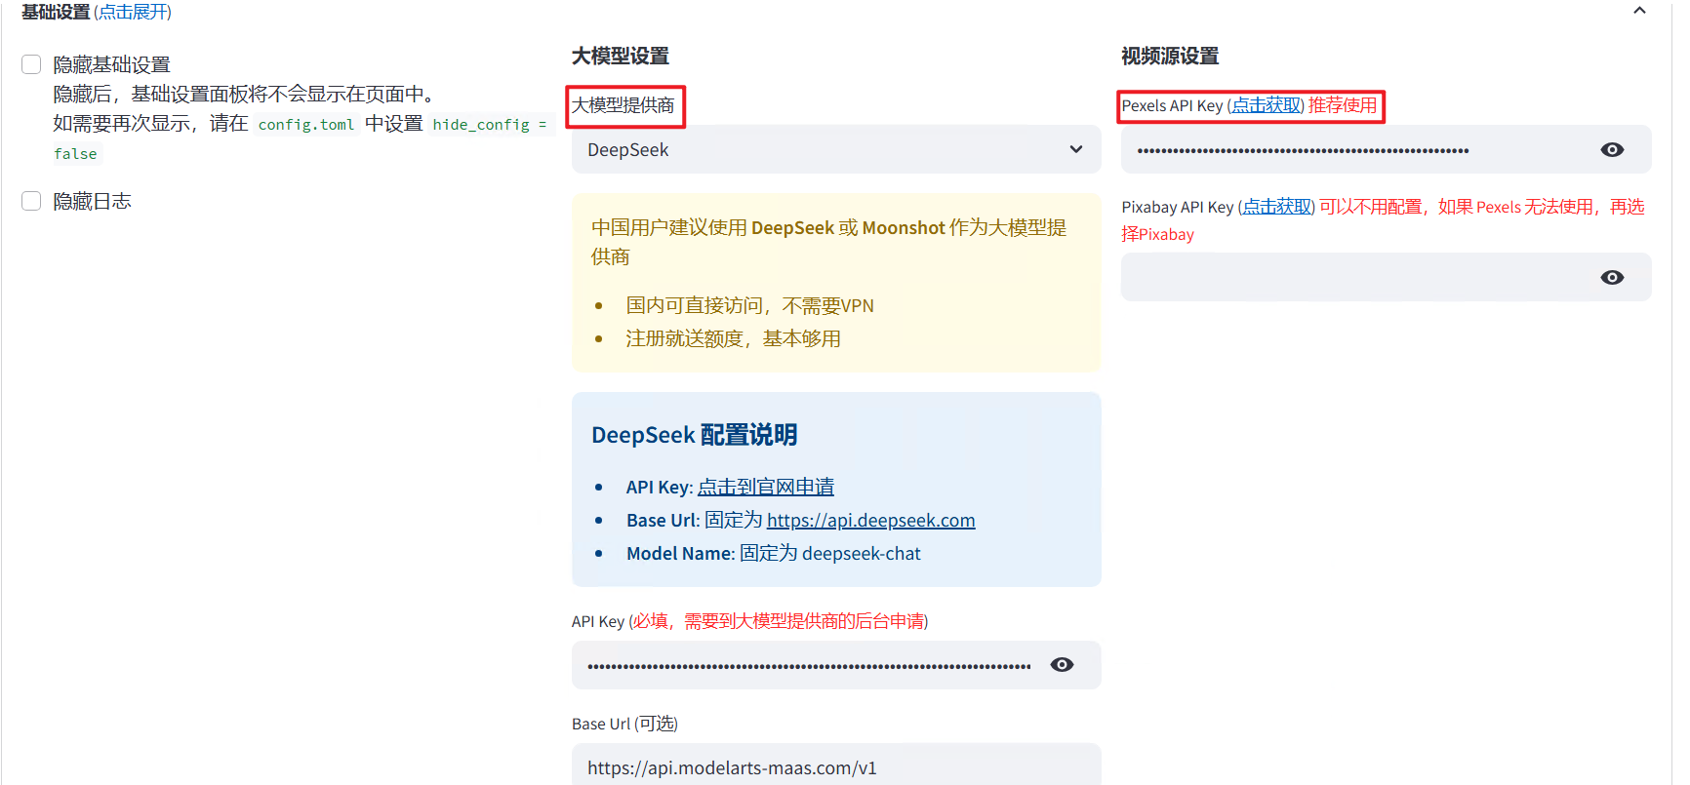The image size is (1690, 785).
Task: Click the 注册就送额度，基本够用 bullet
Action: pos(734,338)
